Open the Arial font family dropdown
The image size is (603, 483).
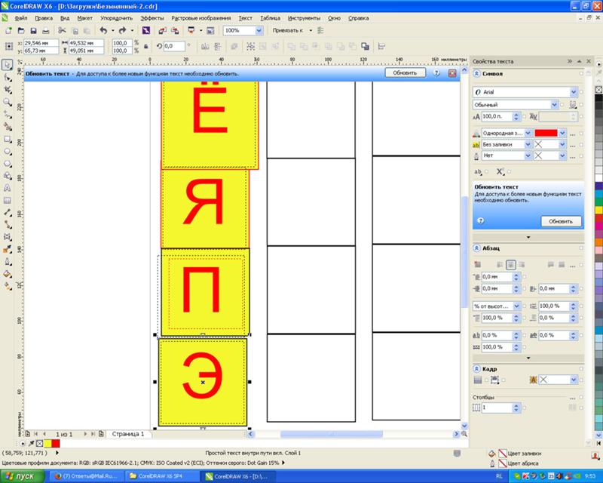click(573, 92)
